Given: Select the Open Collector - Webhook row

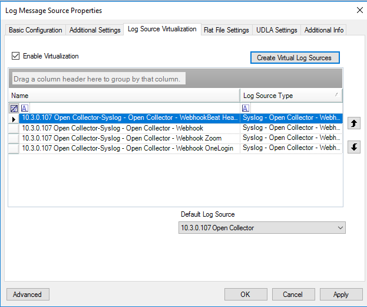Looking at the screenshot, I should 130,128.
